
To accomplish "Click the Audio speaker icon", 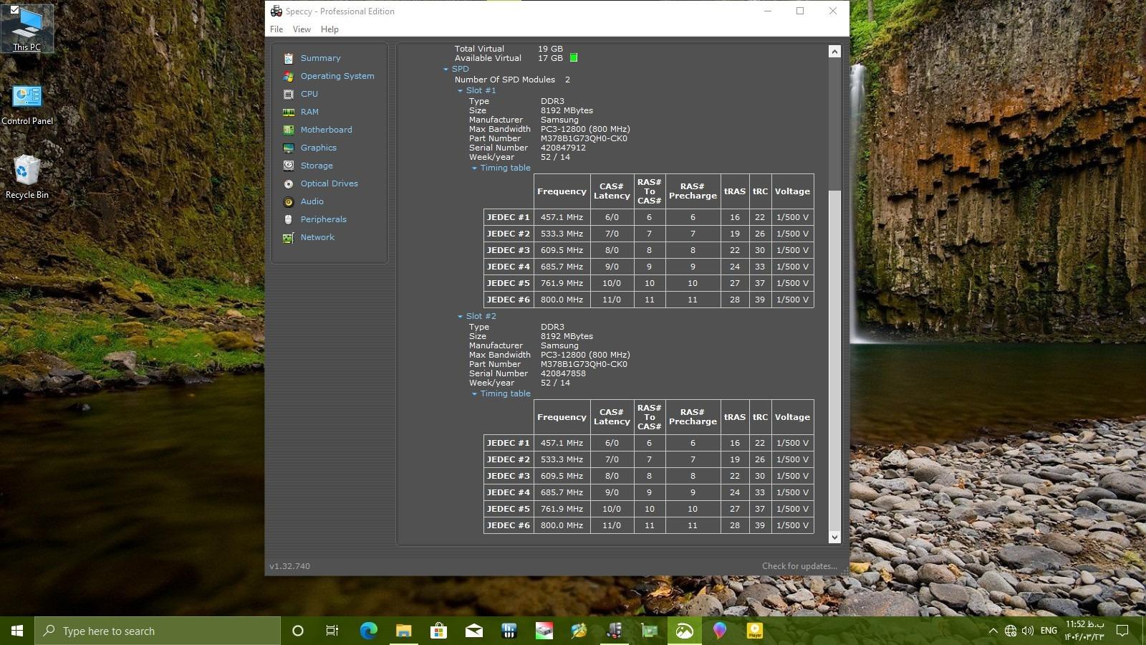I will [289, 201].
